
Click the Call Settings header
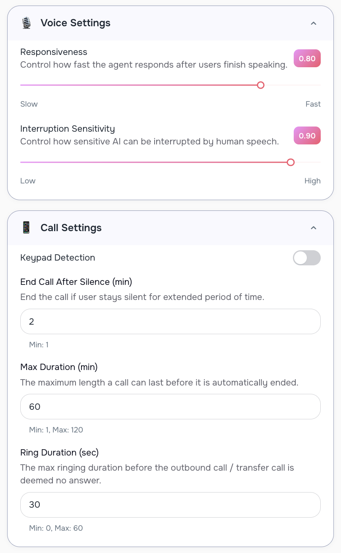pos(71,227)
